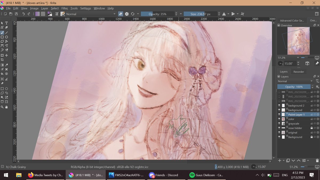320x180 pixels.
Task: Unlock the Background layer padlock
Action: click(311, 137)
